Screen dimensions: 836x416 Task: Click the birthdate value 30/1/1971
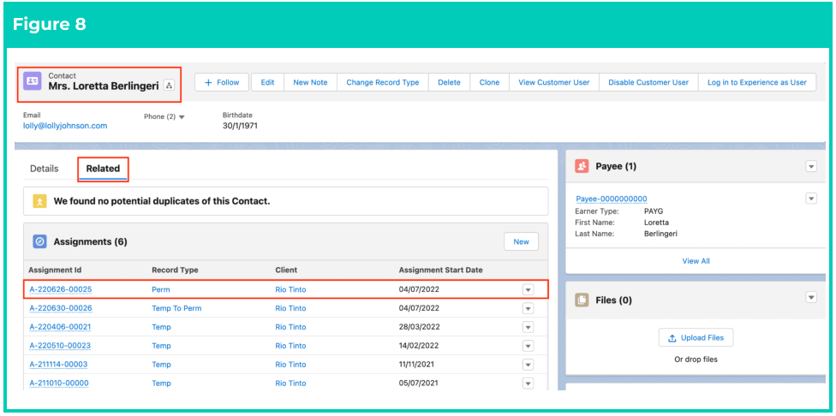240,126
